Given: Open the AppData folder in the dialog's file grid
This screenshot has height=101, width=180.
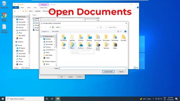Looking at the screenshot, I should [72, 38].
